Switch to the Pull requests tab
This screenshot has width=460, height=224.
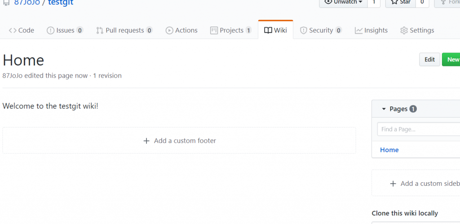(124, 31)
